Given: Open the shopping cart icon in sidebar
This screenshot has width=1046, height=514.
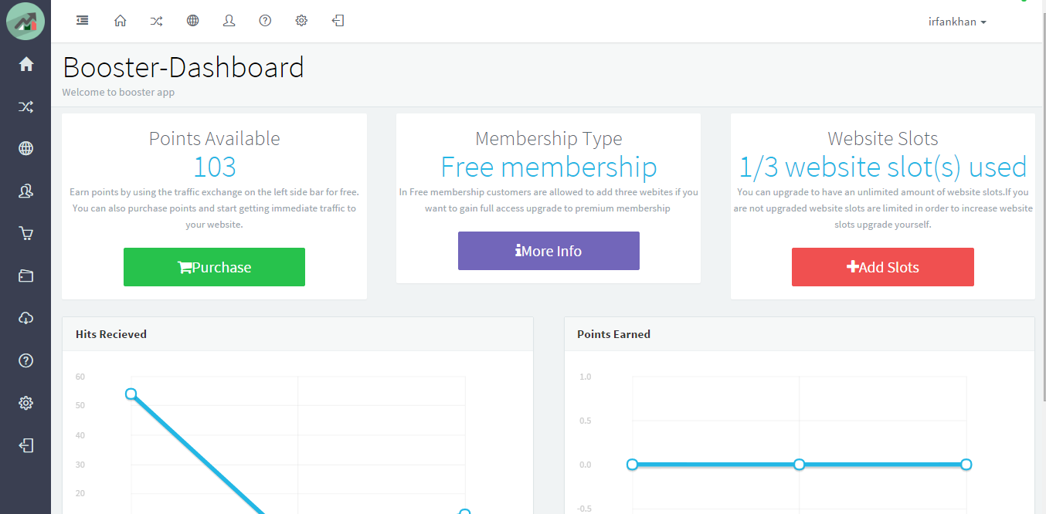Looking at the screenshot, I should click(25, 234).
